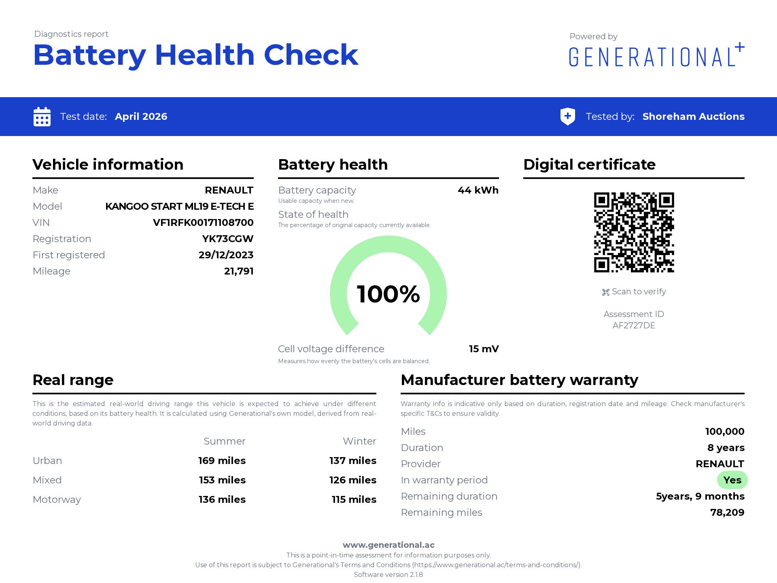Click the In warranty period row
Viewport: 777px width, 583px height.
point(444,480)
